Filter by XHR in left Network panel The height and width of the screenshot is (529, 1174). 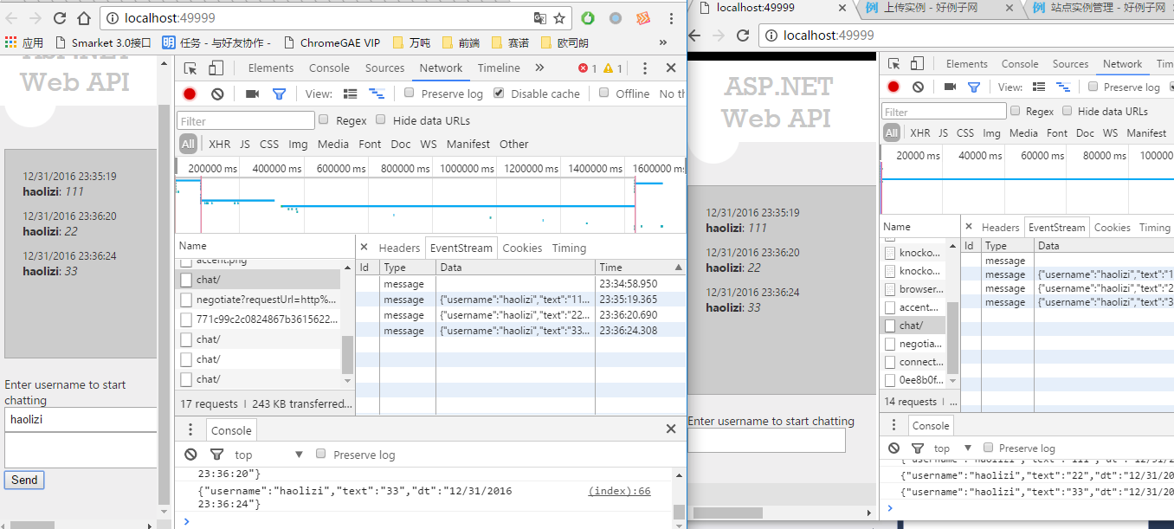pyautogui.click(x=219, y=144)
